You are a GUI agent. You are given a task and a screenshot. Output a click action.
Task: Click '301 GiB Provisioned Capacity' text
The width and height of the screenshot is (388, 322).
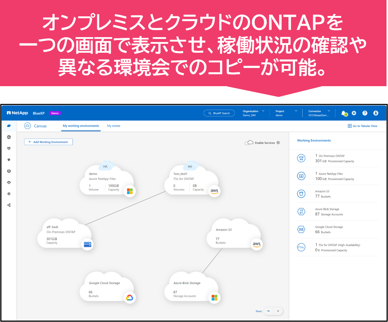pyautogui.click(x=334, y=161)
